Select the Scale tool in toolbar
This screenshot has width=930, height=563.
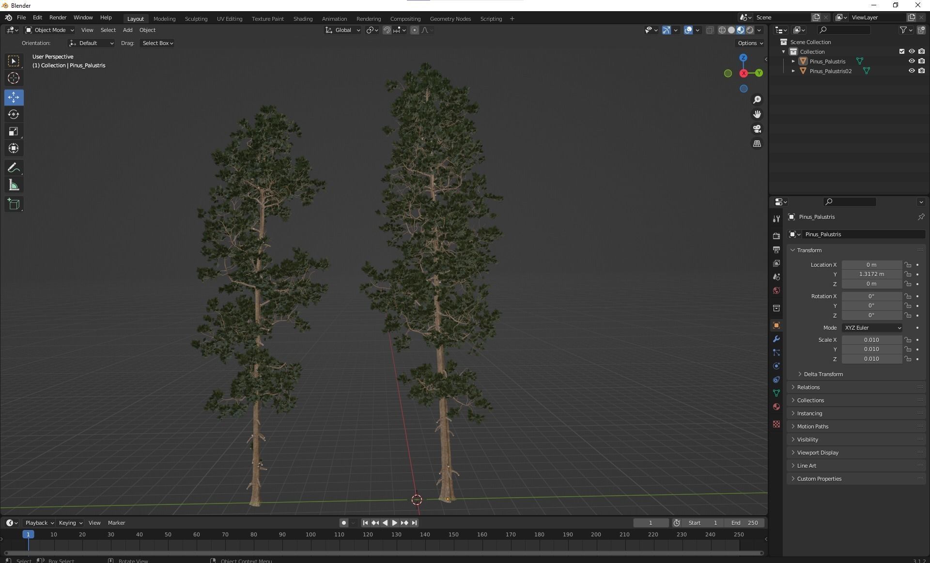pos(14,132)
